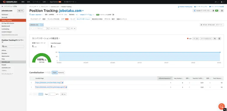The width and height of the screenshot is (227, 111).
Task: Open competitor discovery tab
Action: [x=97, y=19]
